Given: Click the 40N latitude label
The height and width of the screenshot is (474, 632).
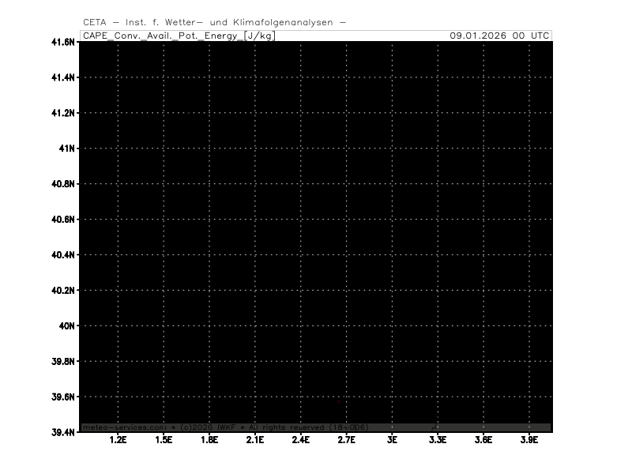Looking at the screenshot, I should (x=66, y=325).
